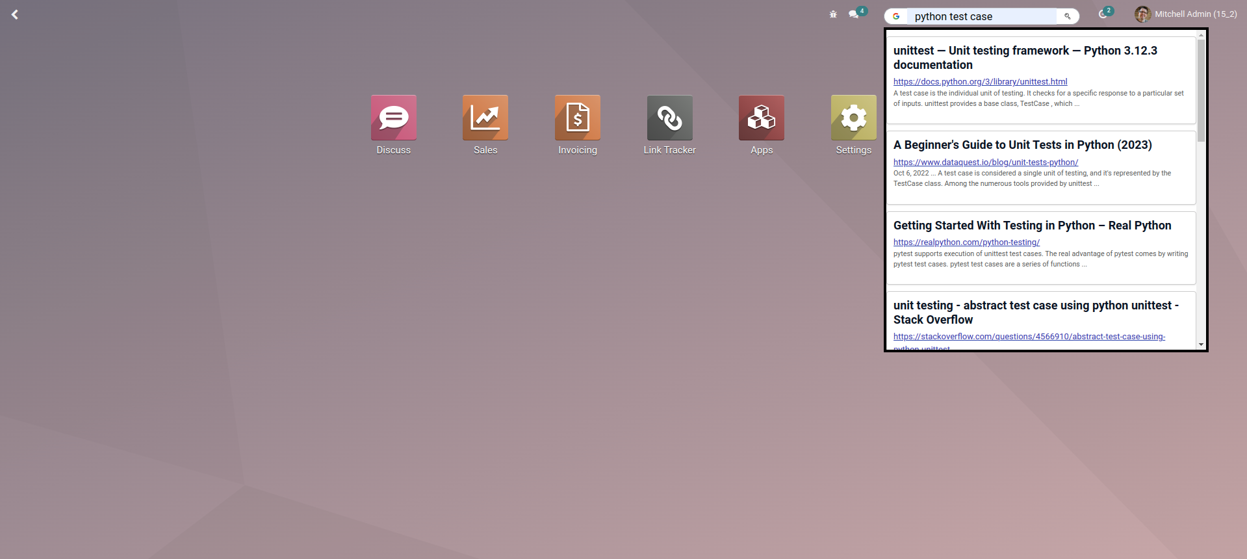Open the Apps module

(x=762, y=125)
